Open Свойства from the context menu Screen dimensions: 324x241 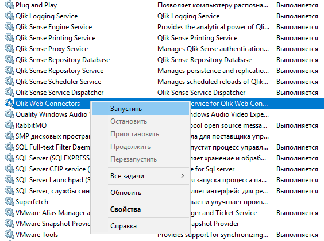[140, 209]
